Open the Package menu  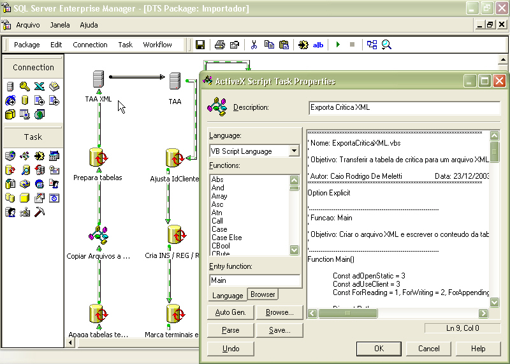tap(27, 45)
